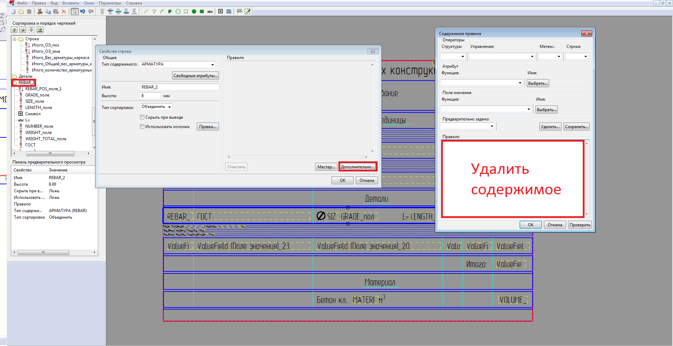Image resolution: width=673 pixels, height=346 pixels.
Task: Move item to top of drawing order
Action: coord(31,30)
